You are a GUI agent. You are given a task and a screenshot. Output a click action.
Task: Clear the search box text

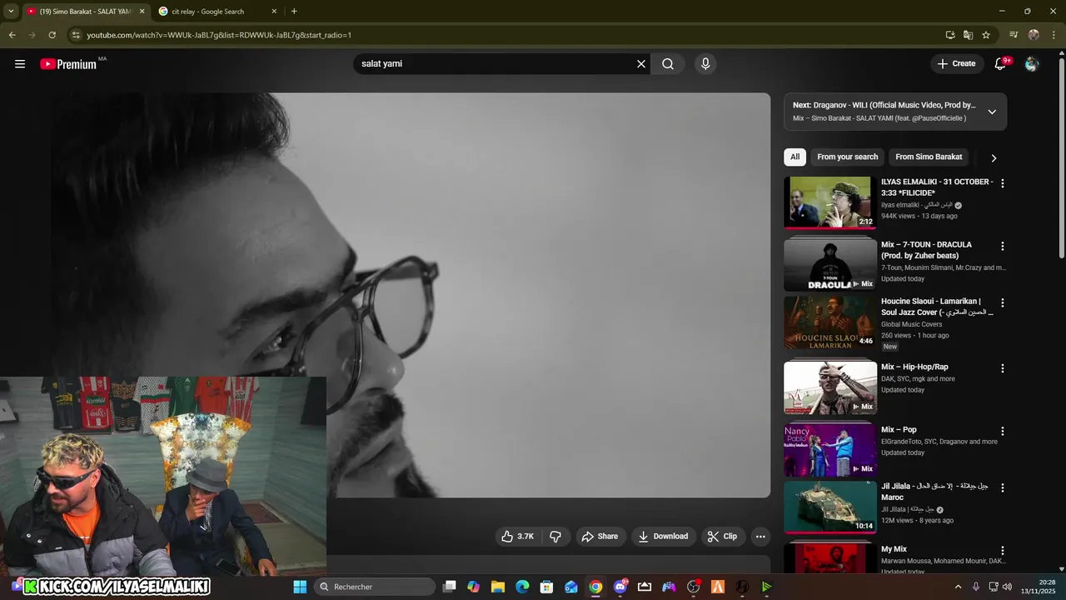[x=641, y=64]
